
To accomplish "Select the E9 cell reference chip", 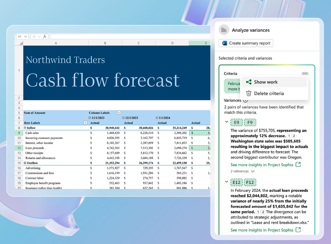I will click(236, 122).
